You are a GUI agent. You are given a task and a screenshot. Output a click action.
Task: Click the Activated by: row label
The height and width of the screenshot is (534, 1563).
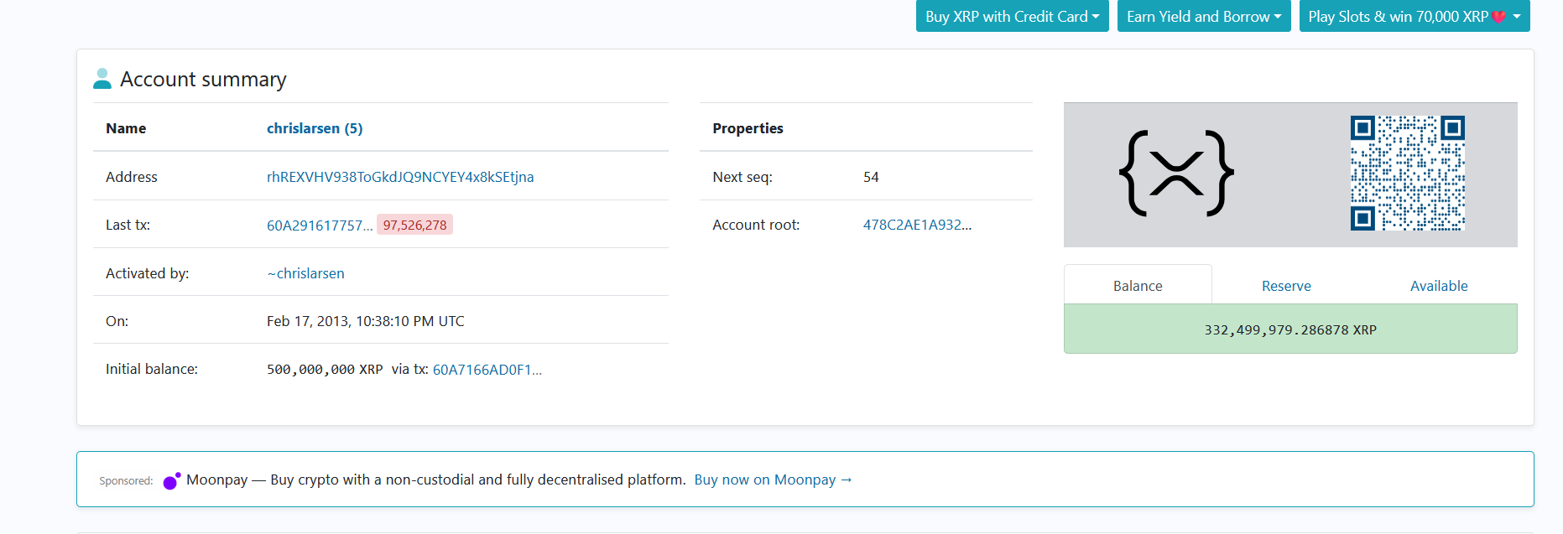tap(147, 273)
